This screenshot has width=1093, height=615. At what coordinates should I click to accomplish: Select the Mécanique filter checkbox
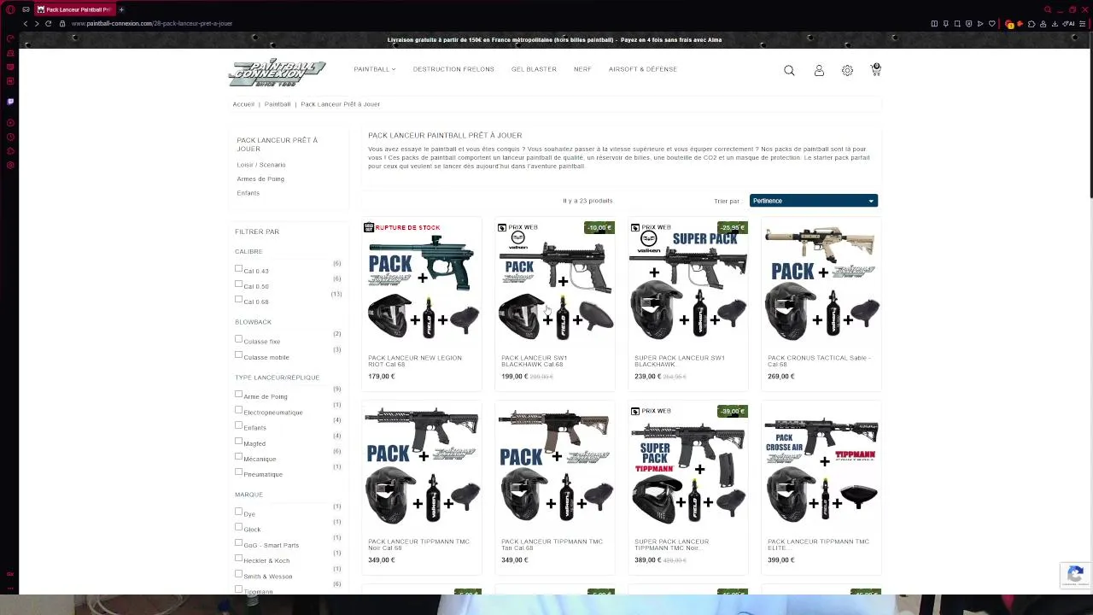[x=238, y=456]
